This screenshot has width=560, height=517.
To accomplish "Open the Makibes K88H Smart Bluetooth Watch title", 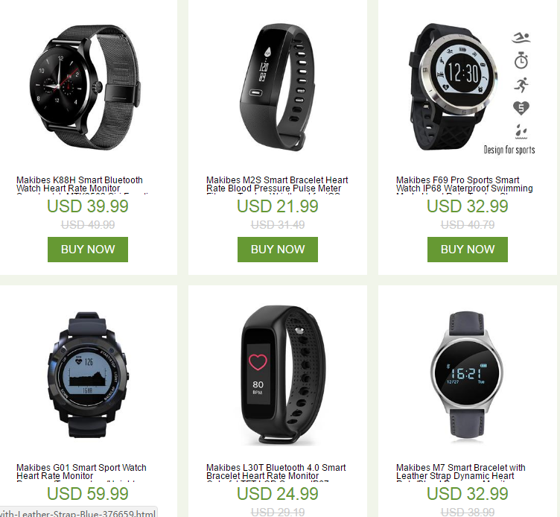I will tap(80, 185).
